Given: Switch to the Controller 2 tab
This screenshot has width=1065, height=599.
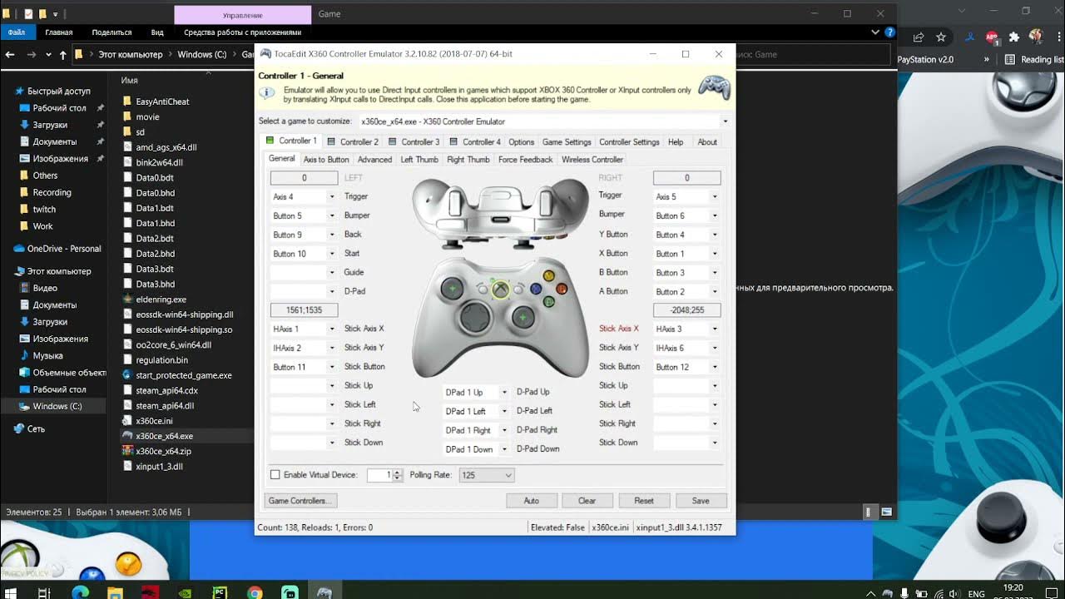Looking at the screenshot, I should pyautogui.click(x=353, y=142).
